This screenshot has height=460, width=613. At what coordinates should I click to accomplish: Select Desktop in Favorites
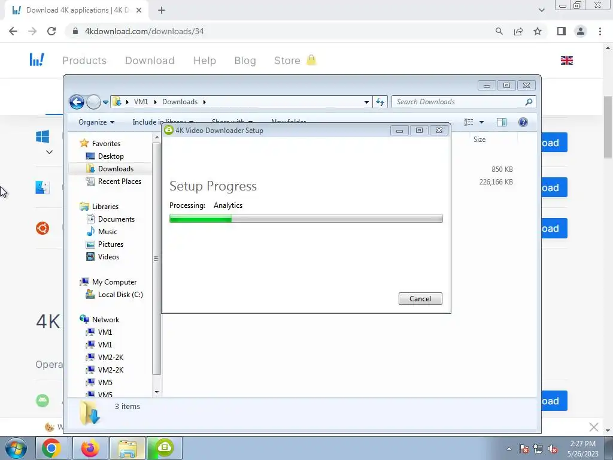point(111,156)
